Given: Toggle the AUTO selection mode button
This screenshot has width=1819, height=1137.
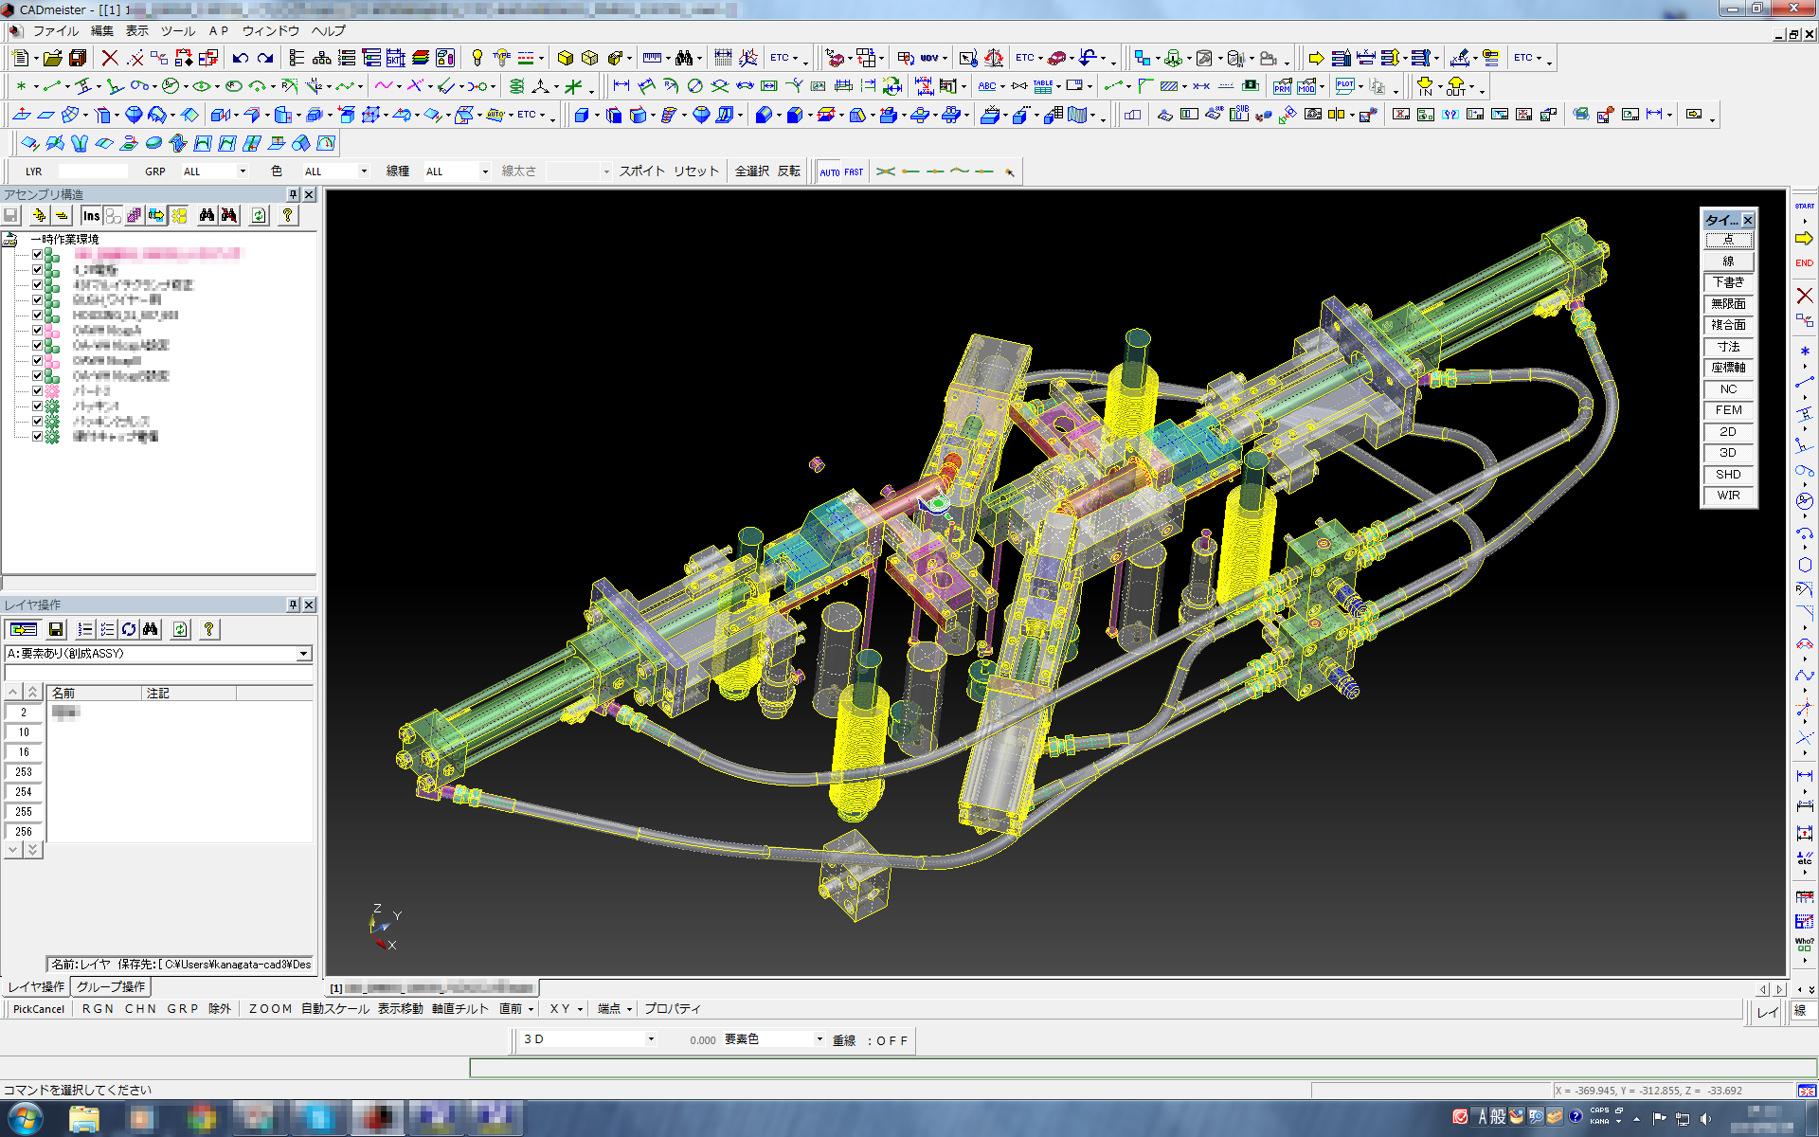Looking at the screenshot, I should [x=830, y=172].
